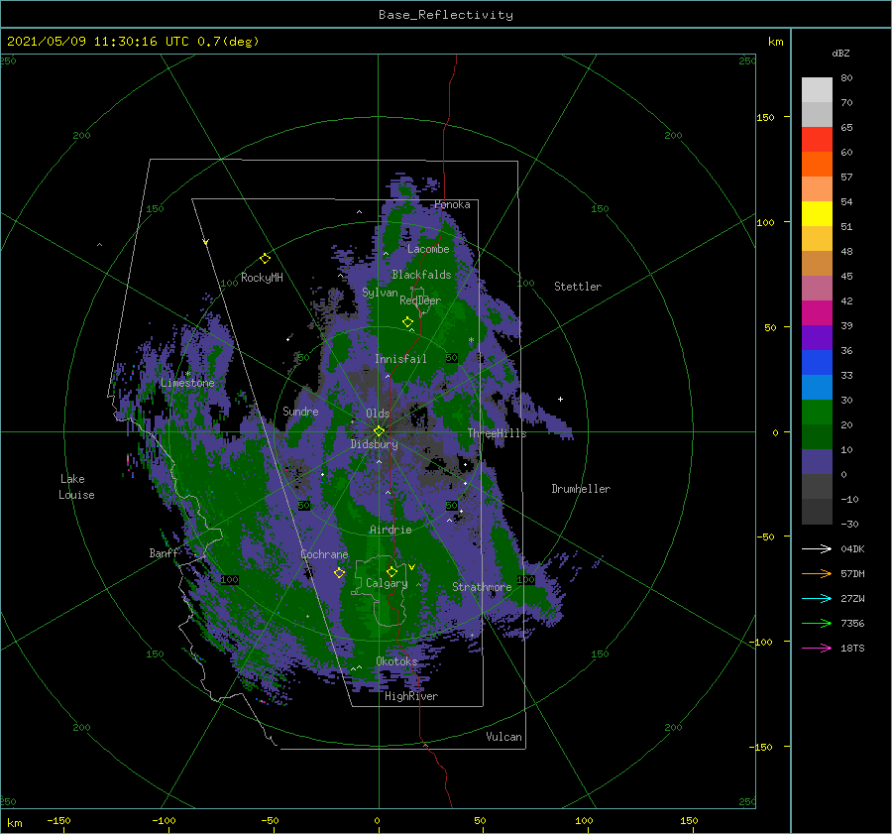Click the Innisfail city label
Screen dimensions: 892x834
point(400,359)
